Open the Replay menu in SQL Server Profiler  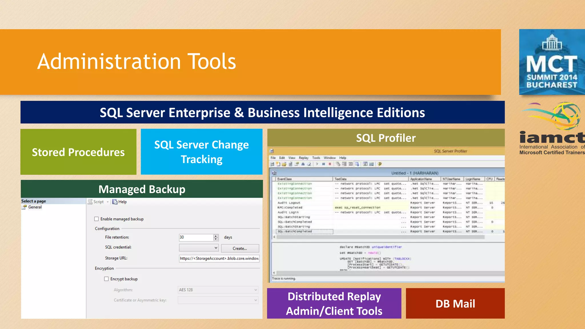point(304,158)
